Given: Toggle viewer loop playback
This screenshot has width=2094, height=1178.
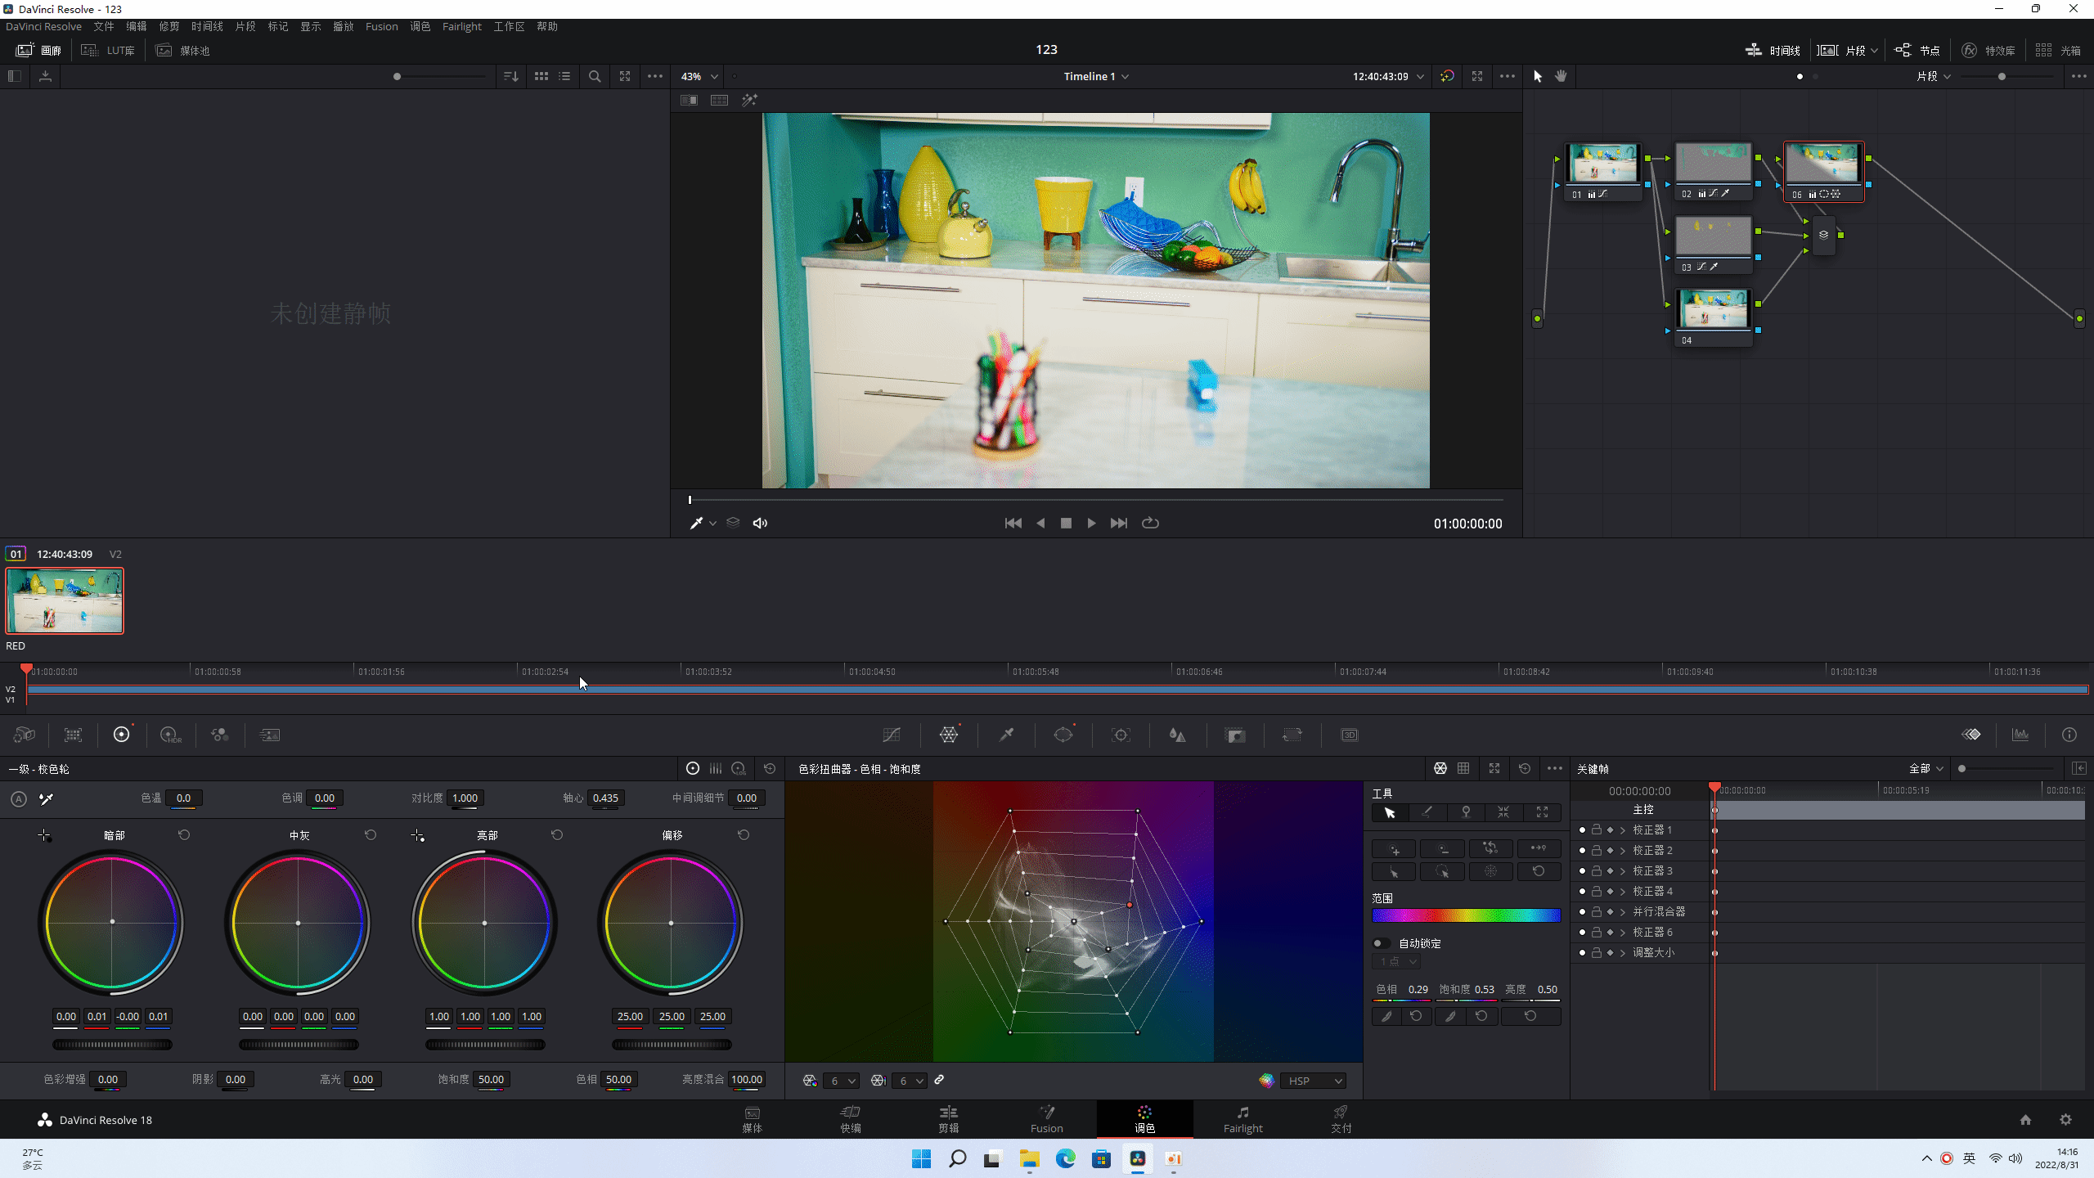Looking at the screenshot, I should tap(1150, 524).
